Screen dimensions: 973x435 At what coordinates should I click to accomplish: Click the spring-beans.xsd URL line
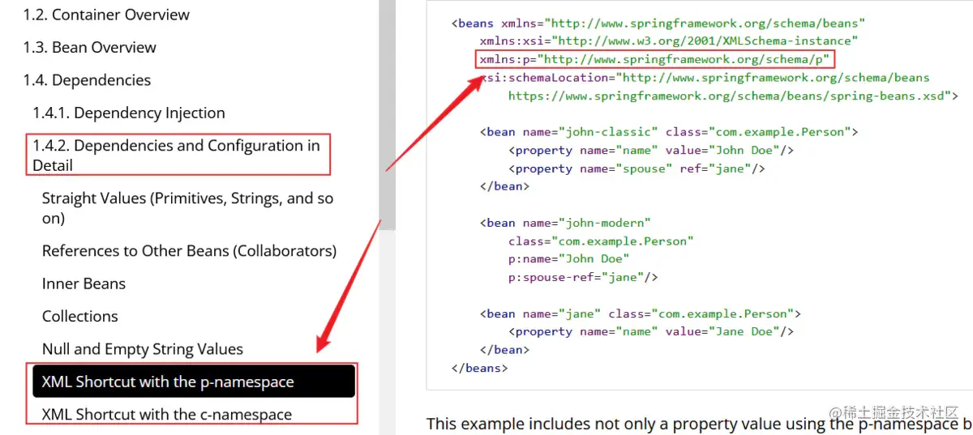point(733,96)
